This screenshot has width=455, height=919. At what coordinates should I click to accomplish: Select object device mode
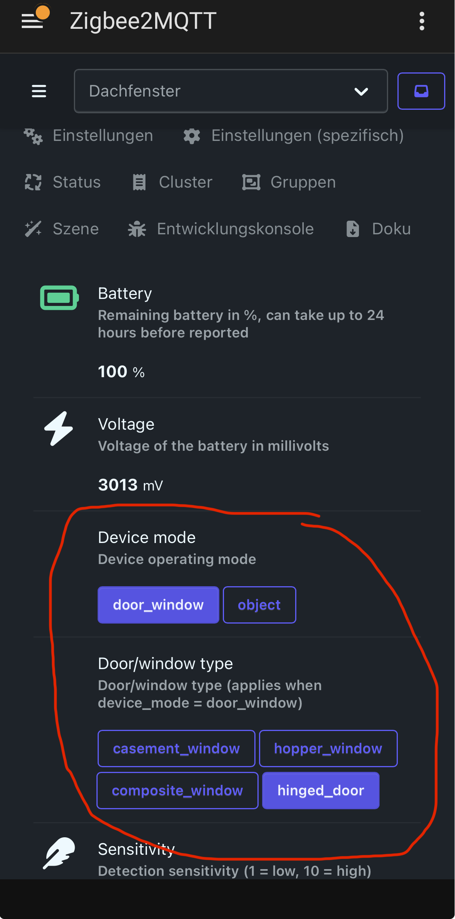pyautogui.click(x=259, y=605)
